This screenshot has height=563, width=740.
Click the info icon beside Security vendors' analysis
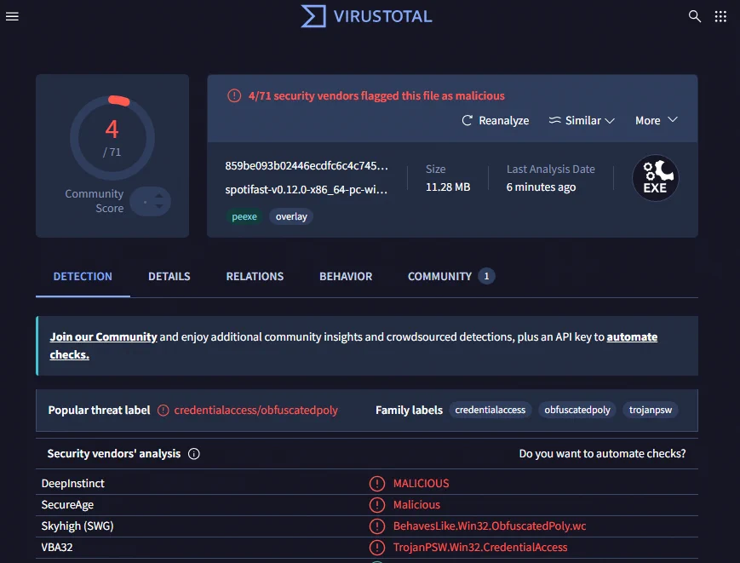click(x=194, y=453)
